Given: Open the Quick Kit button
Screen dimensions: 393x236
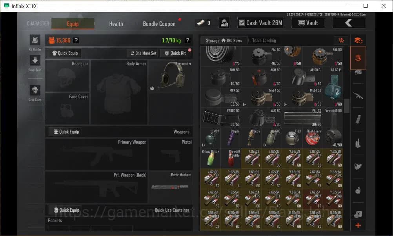Looking at the screenshot, I should [x=175, y=53].
